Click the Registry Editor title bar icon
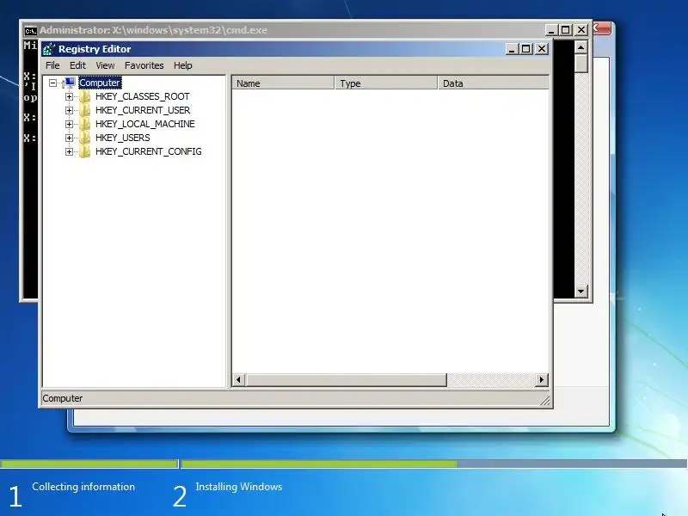The image size is (688, 516). (49, 49)
